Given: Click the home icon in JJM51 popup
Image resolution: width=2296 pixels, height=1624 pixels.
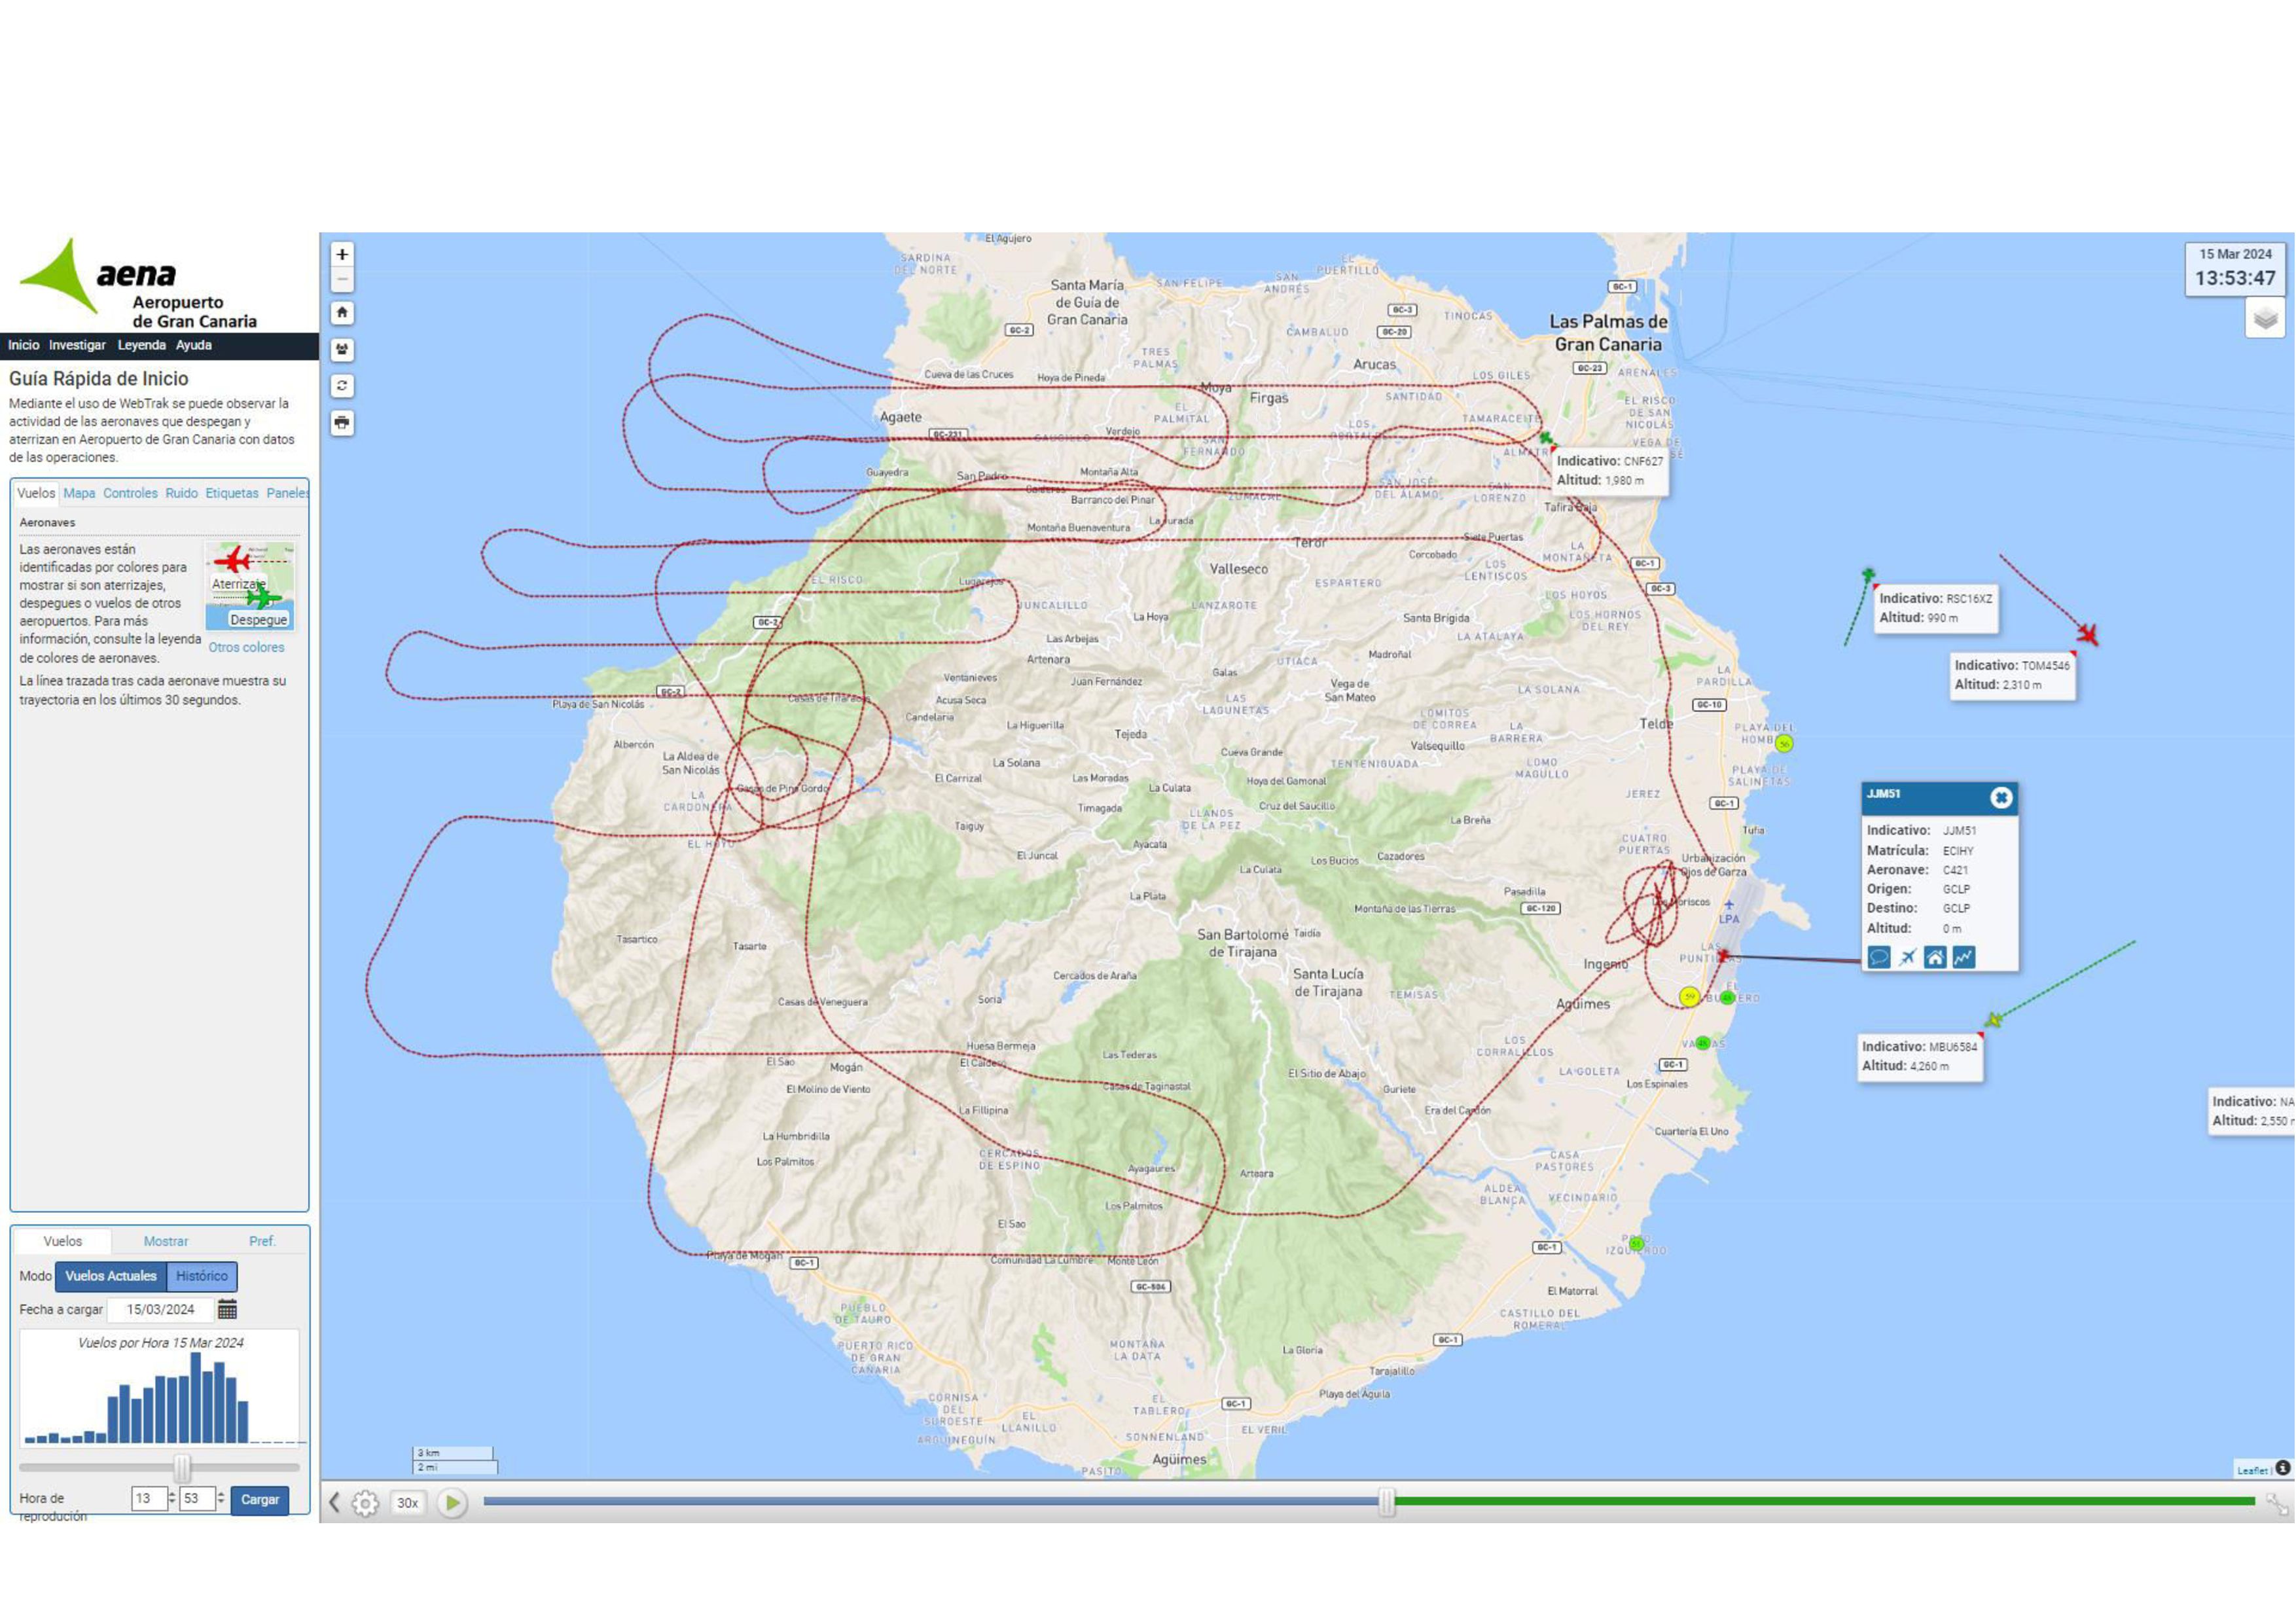Looking at the screenshot, I should [x=1935, y=957].
